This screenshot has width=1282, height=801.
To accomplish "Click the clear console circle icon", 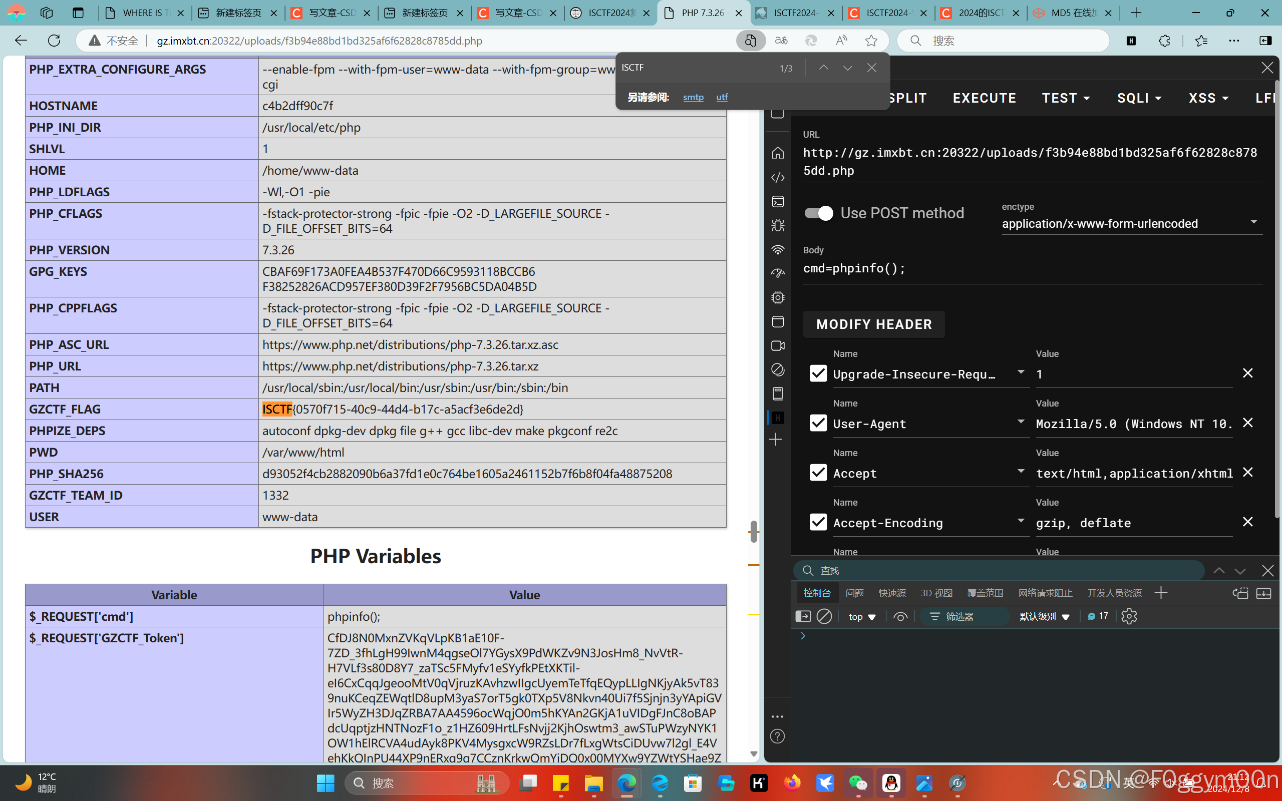I will pyautogui.click(x=824, y=616).
